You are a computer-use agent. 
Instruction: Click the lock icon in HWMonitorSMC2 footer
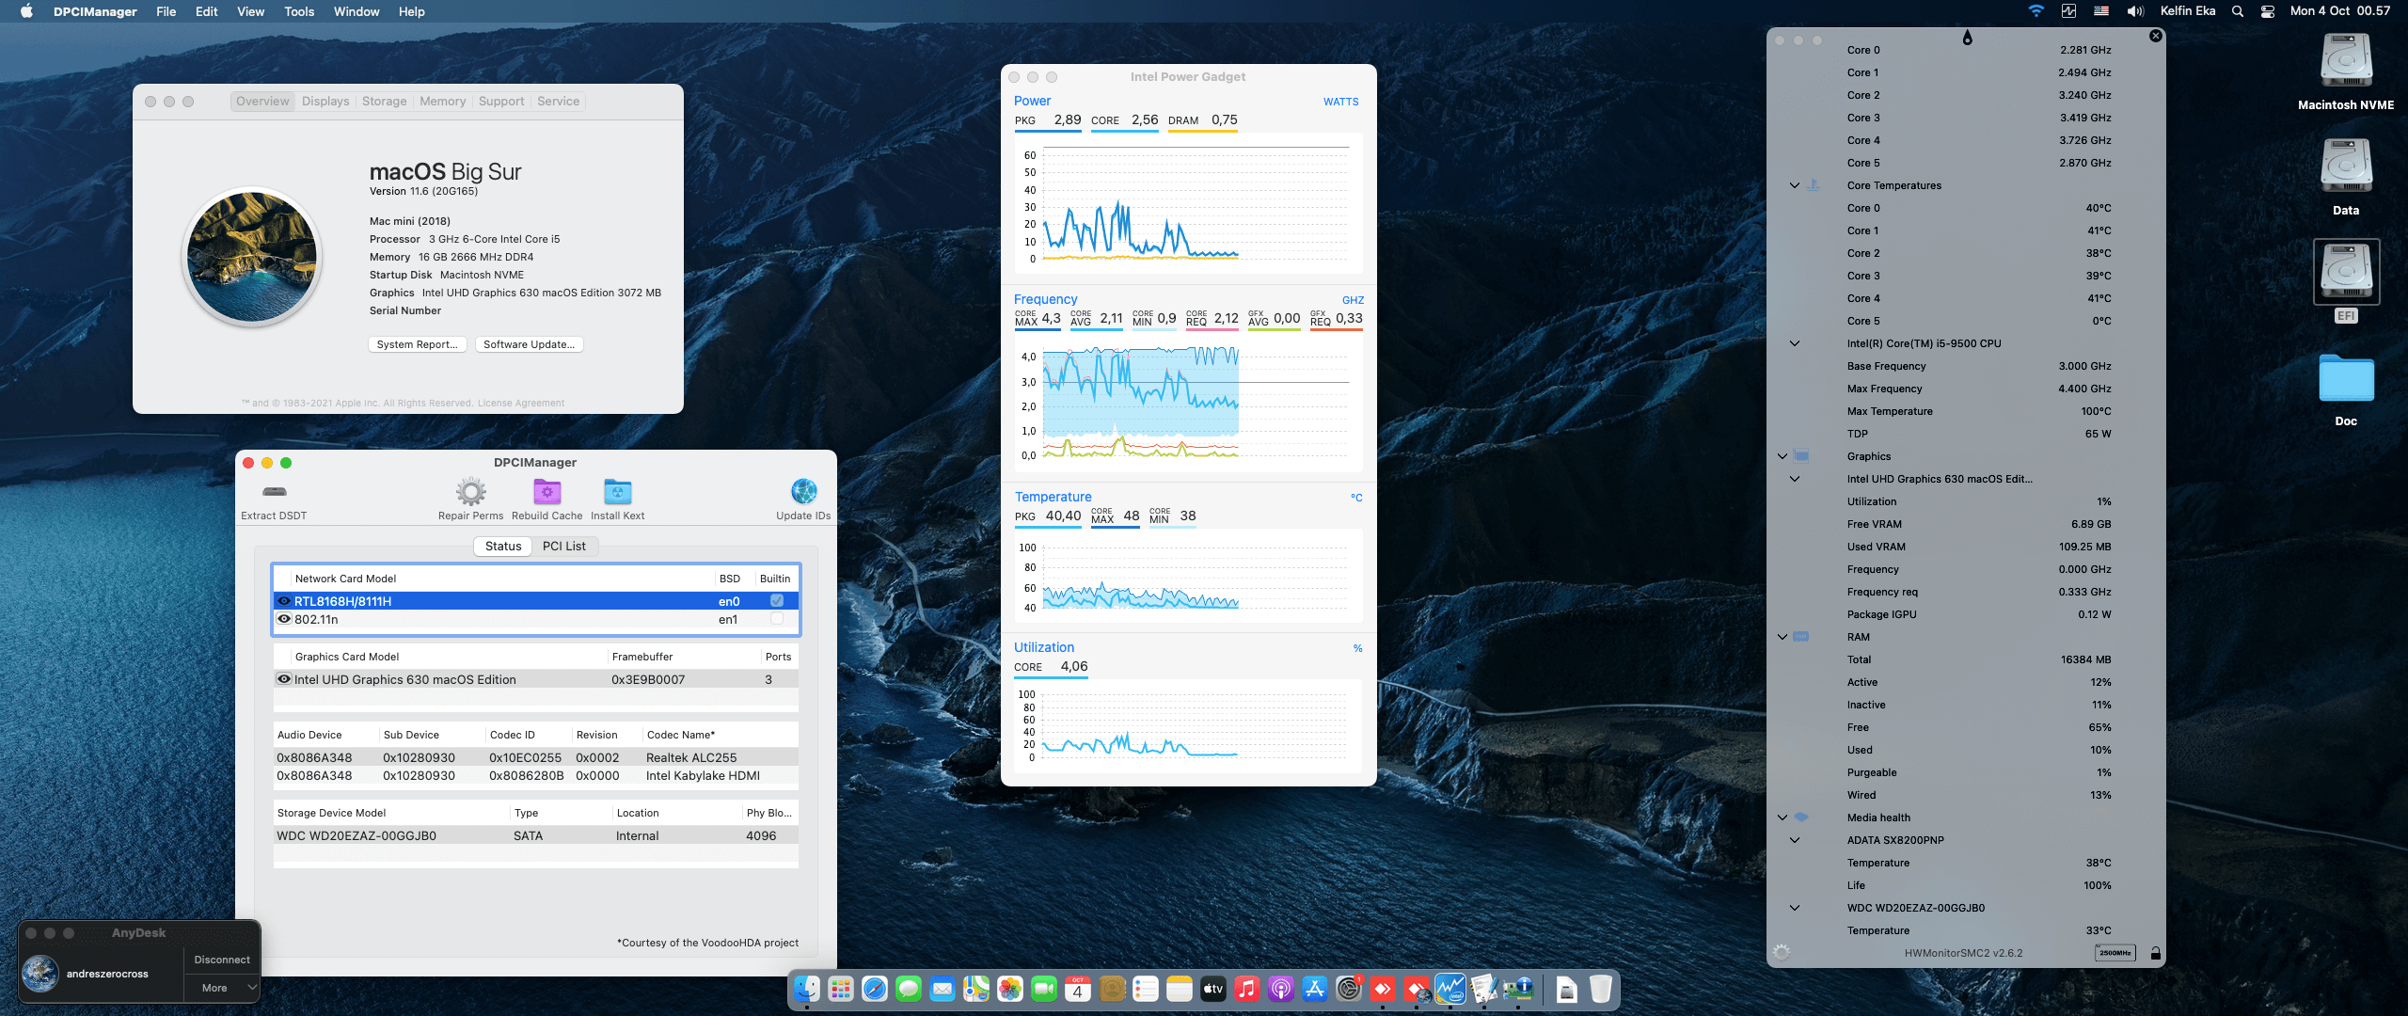(2155, 953)
